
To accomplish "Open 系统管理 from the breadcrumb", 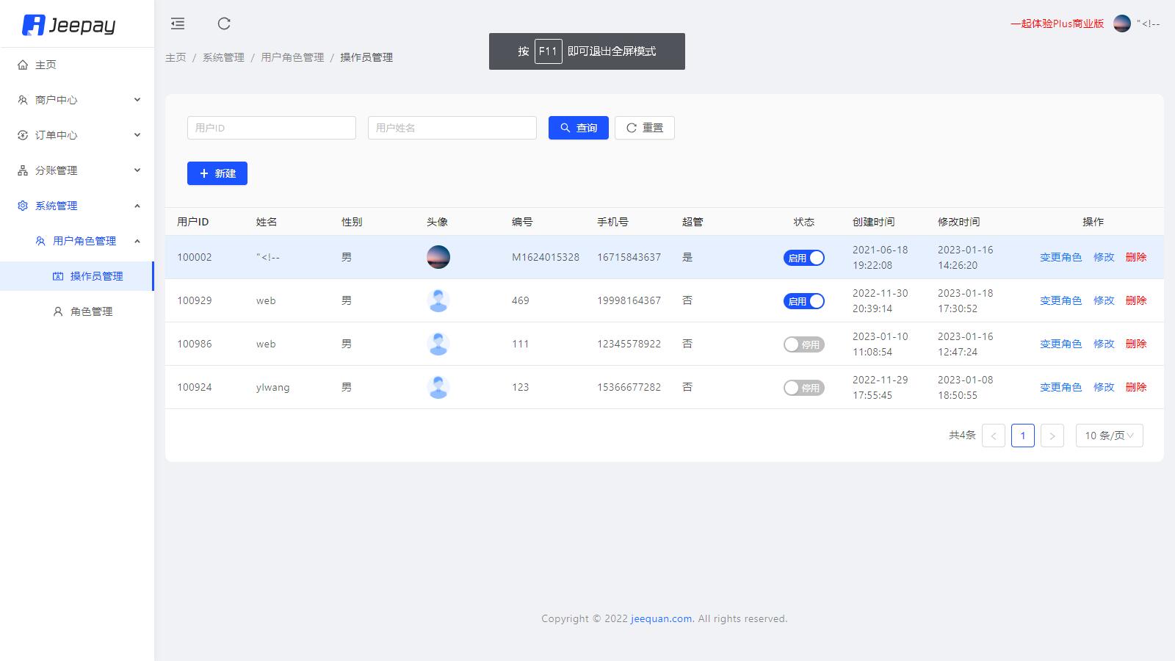I will pyautogui.click(x=223, y=57).
